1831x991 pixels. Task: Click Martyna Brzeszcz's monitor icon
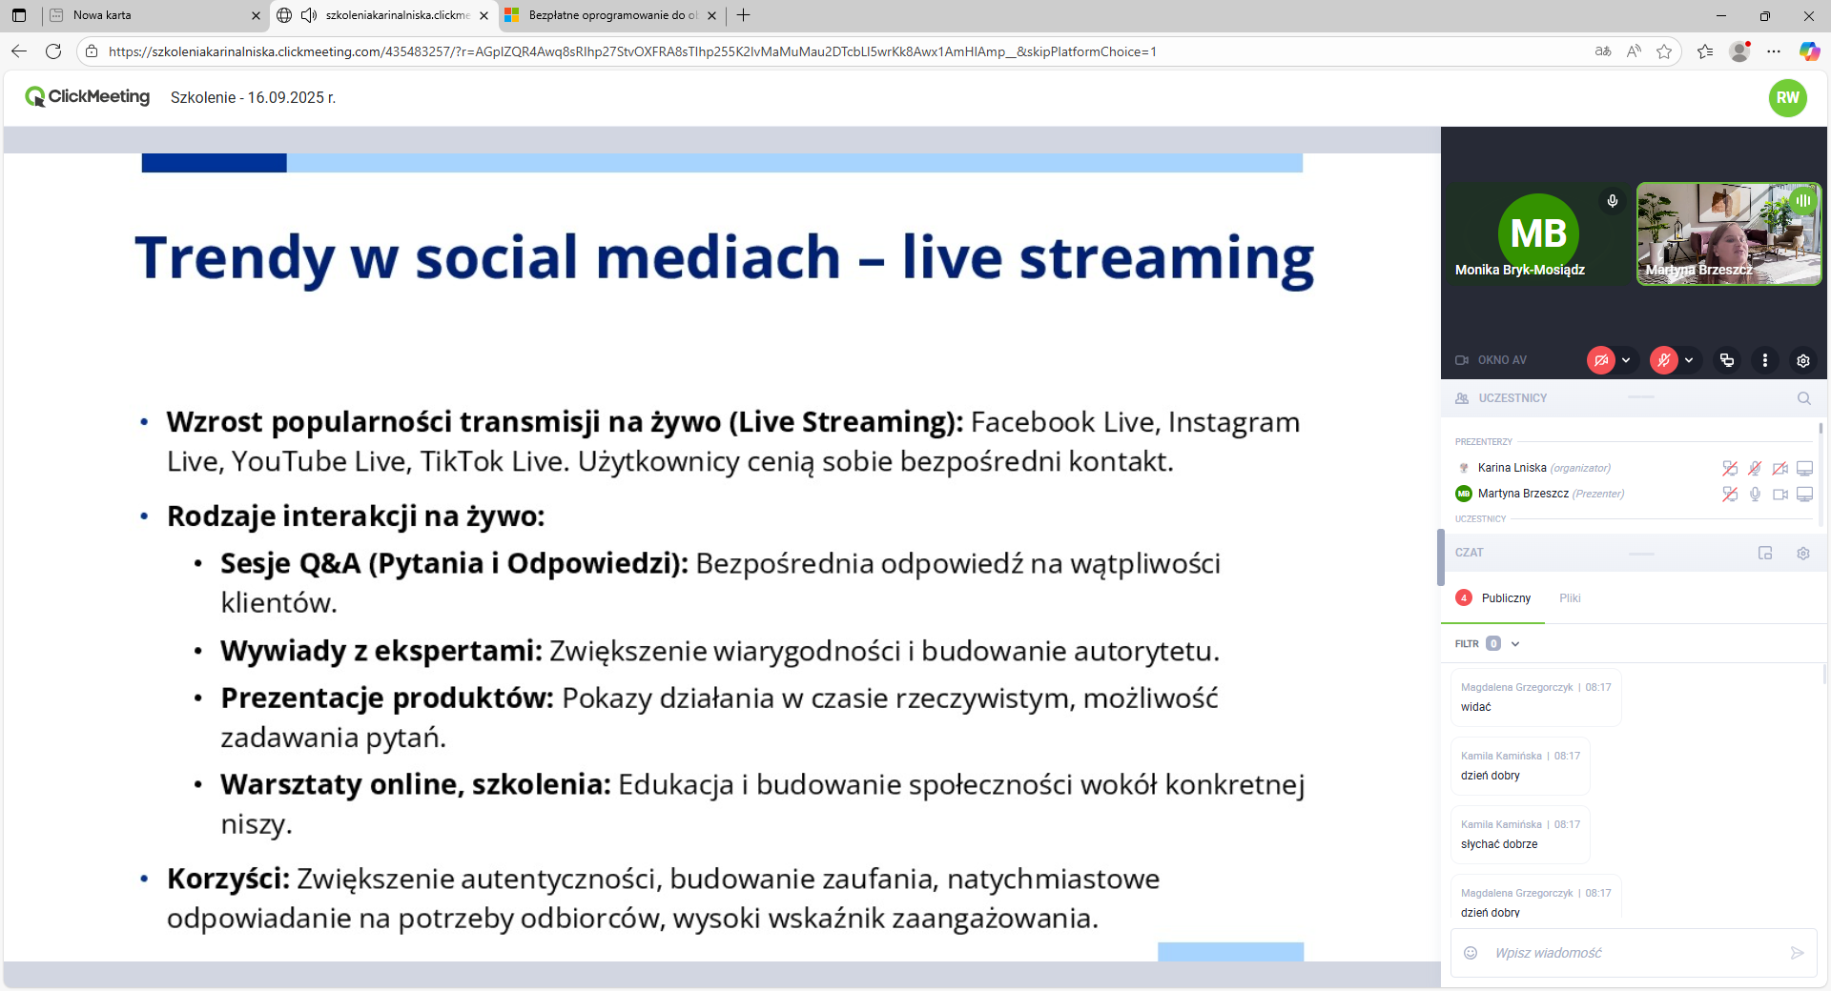click(x=1805, y=494)
